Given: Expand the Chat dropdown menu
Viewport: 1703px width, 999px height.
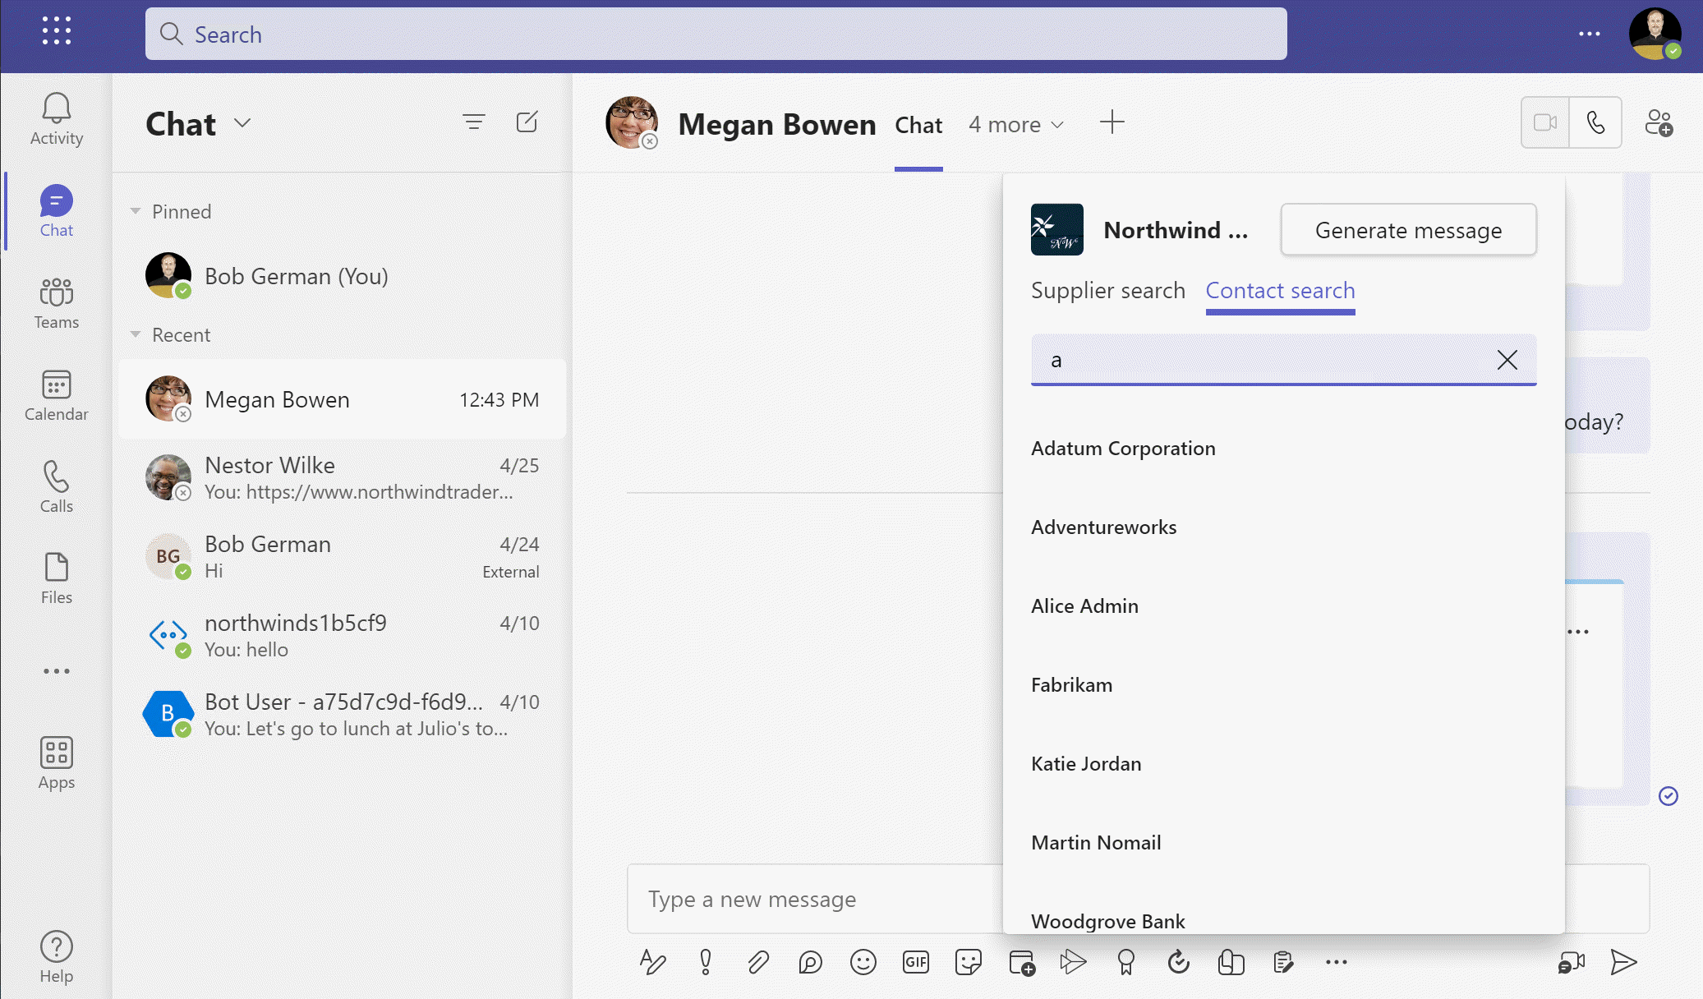Looking at the screenshot, I should [244, 122].
